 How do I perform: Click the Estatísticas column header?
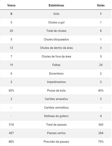tap(56, 5)
